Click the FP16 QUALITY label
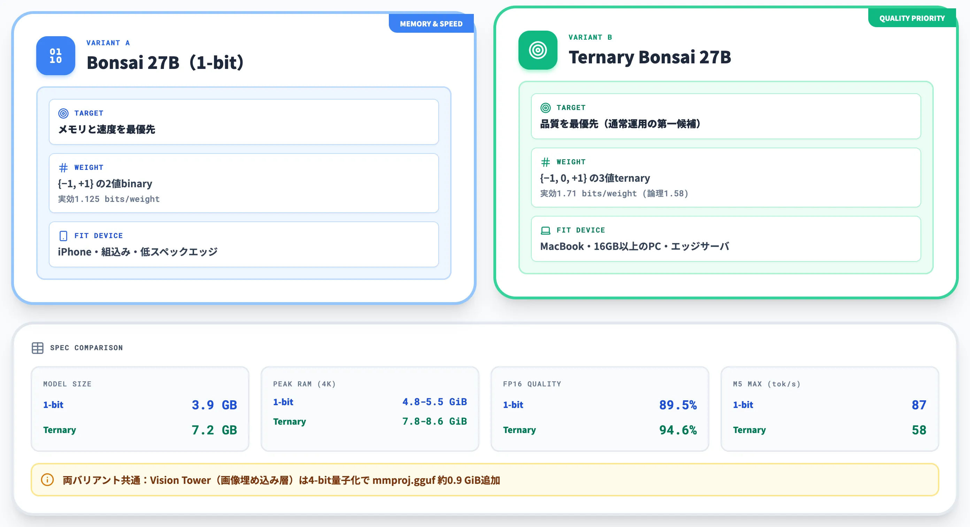 [532, 384]
